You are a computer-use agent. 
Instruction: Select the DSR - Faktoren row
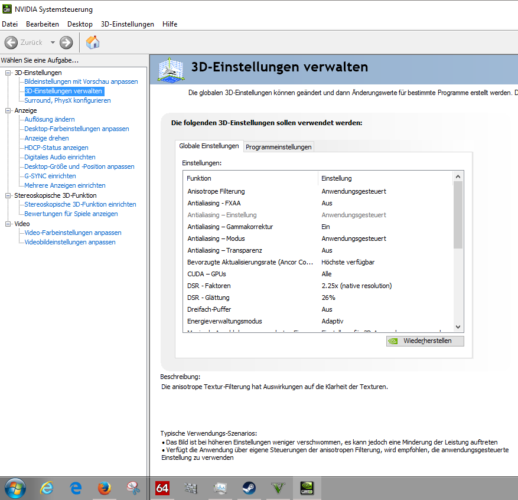tap(318, 286)
